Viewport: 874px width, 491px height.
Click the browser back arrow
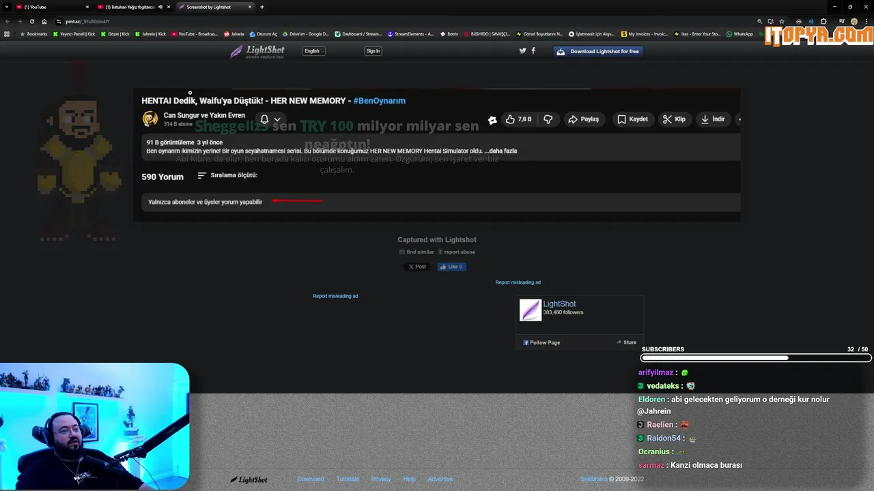click(x=8, y=21)
